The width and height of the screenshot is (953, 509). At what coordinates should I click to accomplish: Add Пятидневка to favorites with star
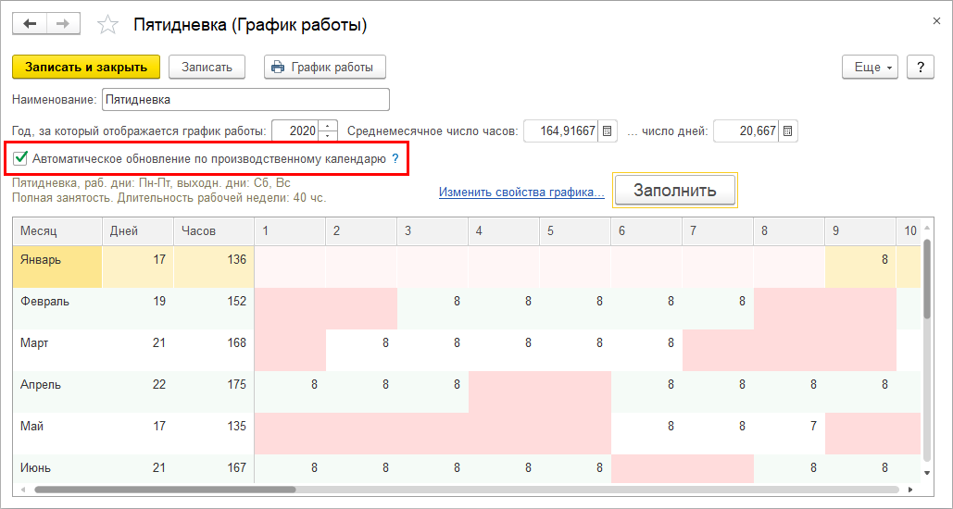pyautogui.click(x=108, y=25)
